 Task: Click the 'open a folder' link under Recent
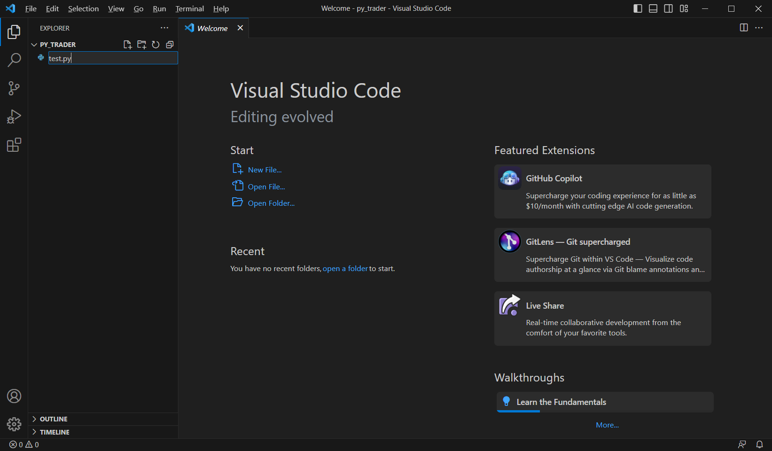345,269
